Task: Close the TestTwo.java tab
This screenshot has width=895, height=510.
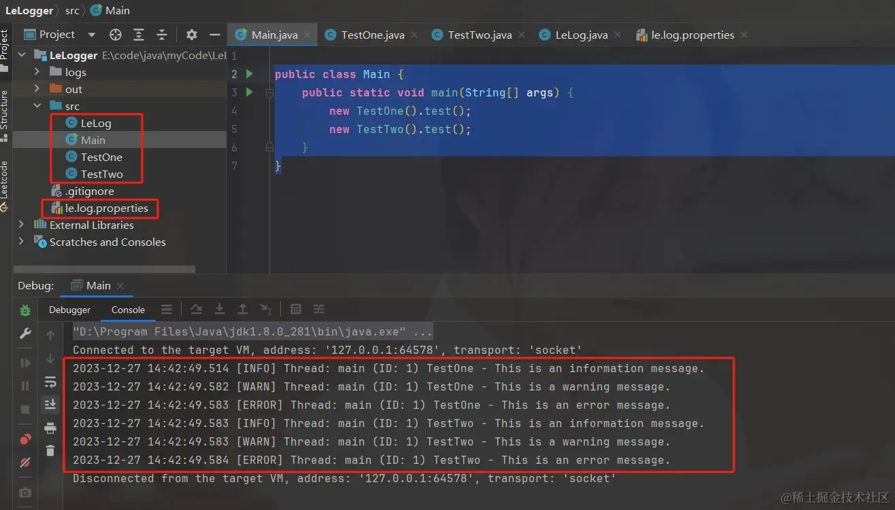Action: click(x=522, y=35)
